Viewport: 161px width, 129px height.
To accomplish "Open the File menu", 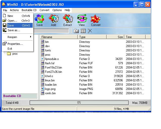I will 5,10.
